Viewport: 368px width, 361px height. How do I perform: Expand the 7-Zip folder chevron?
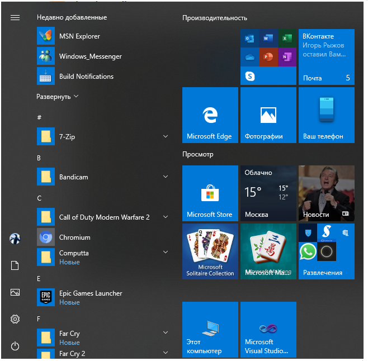[166, 136]
